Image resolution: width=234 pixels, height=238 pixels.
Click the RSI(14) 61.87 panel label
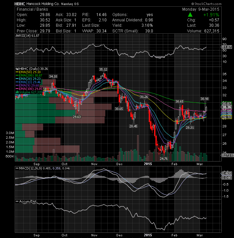29,36
